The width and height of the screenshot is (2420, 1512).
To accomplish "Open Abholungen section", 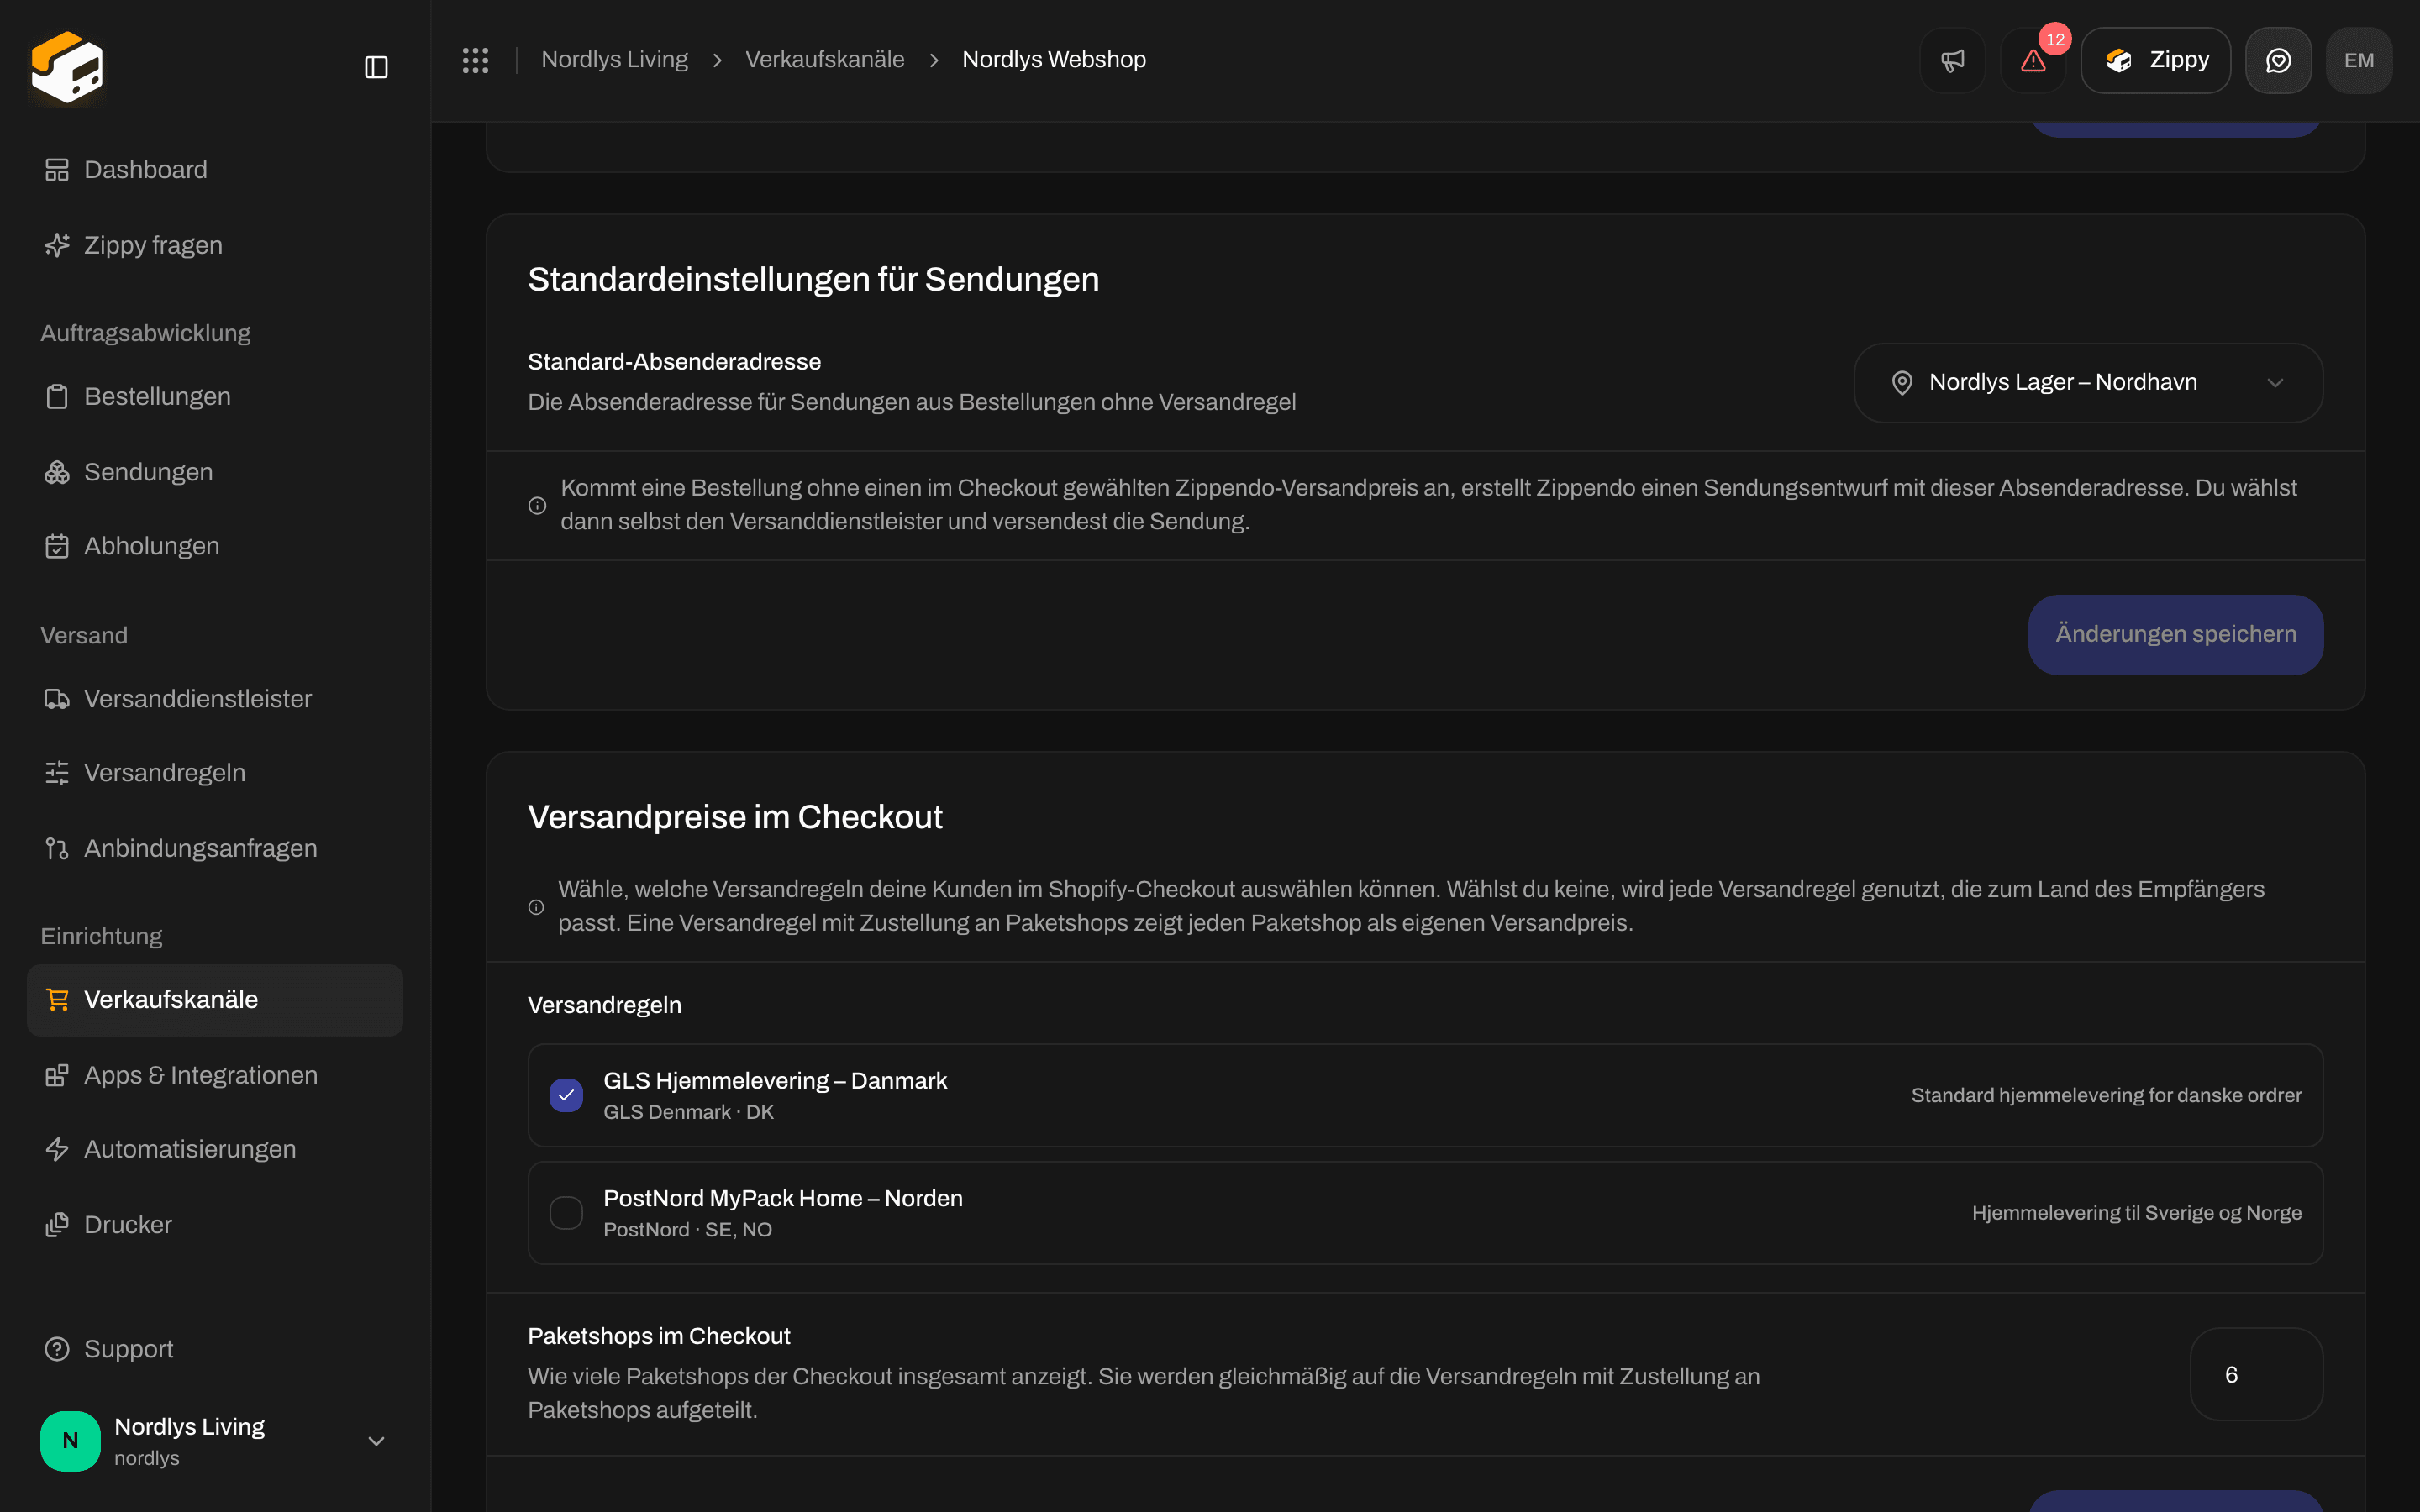I will click(215, 546).
